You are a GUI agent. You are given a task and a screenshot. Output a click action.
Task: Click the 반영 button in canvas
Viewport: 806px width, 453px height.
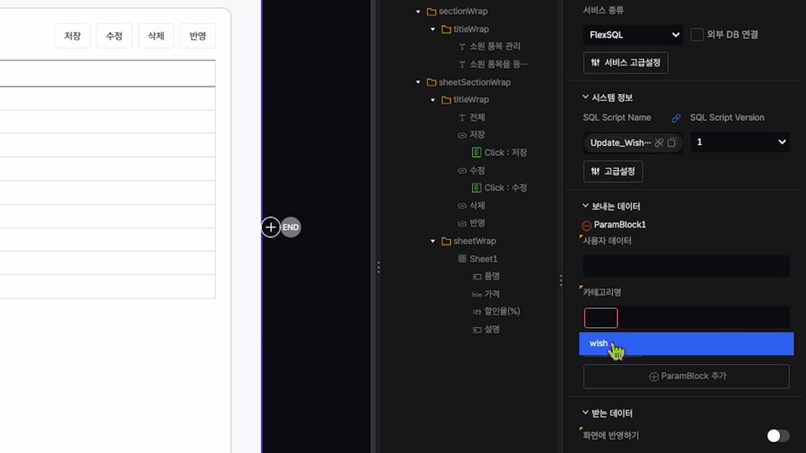click(x=197, y=36)
